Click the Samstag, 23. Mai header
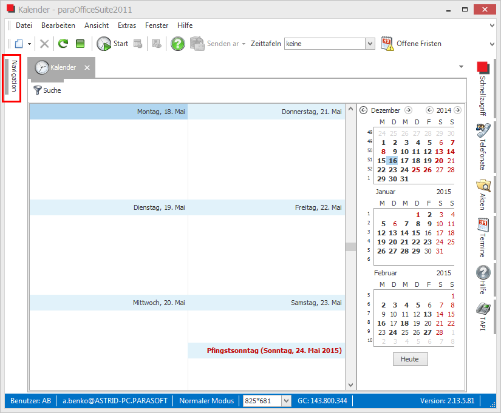Viewport: 501px width, 413px height. pos(267,303)
